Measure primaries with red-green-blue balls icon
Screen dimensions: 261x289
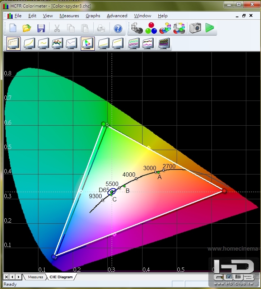coord(151,28)
